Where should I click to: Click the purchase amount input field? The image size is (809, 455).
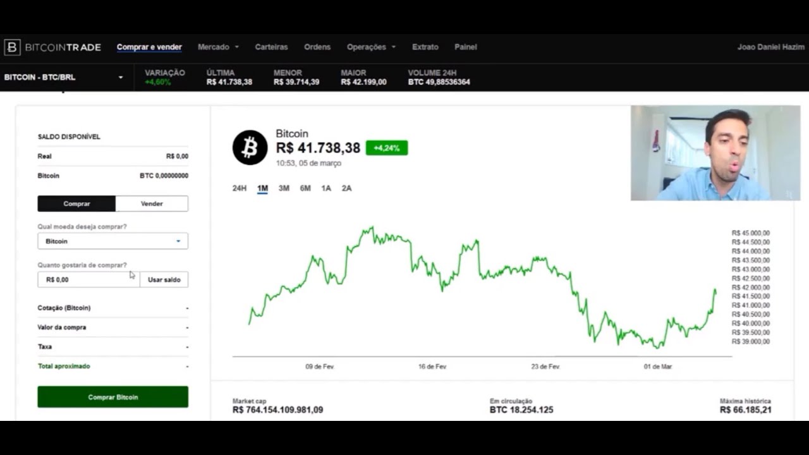(x=88, y=279)
